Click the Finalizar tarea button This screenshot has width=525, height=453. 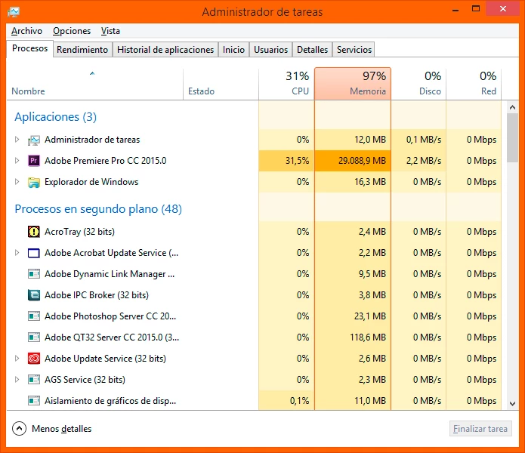click(480, 429)
